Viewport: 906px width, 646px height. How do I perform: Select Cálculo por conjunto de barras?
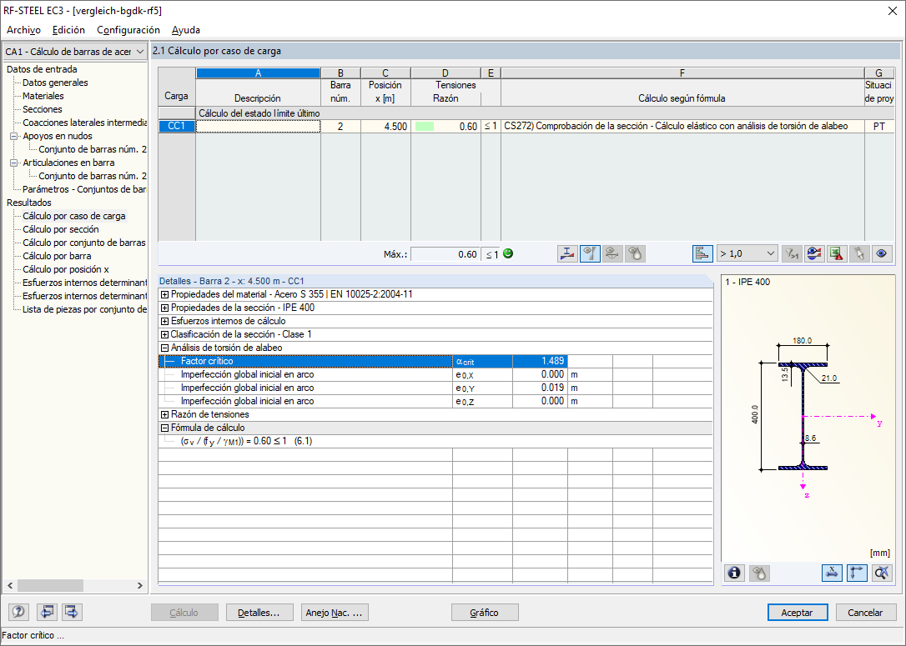click(x=84, y=243)
